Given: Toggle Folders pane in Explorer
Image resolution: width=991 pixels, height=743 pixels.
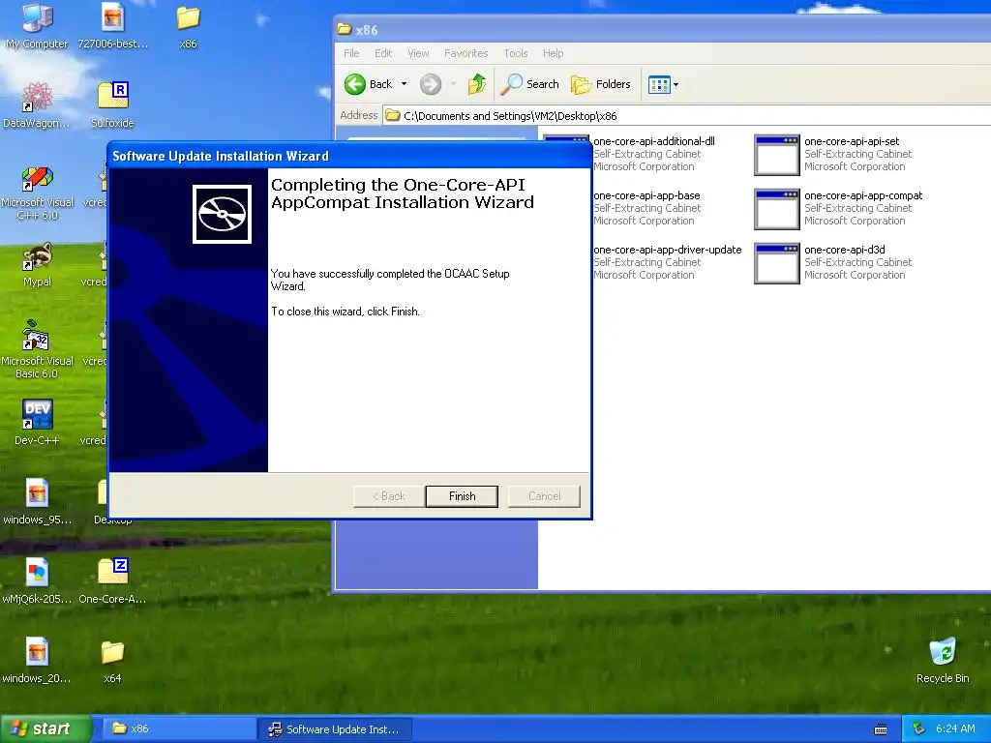Looking at the screenshot, I should click(x=600, y=84).
